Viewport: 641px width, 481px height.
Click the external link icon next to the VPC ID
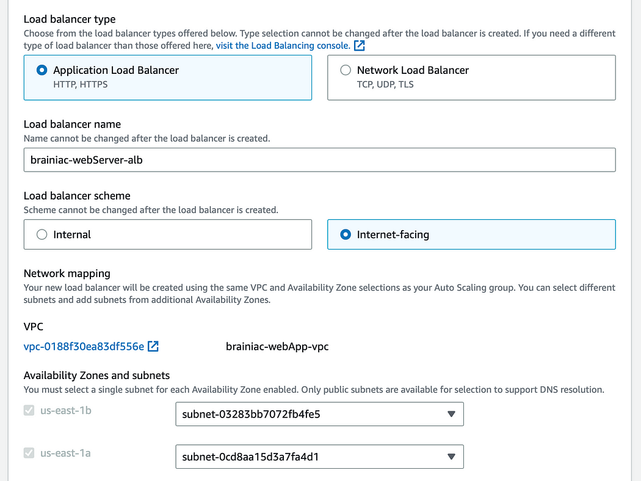153,346
